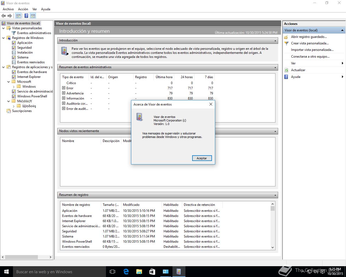Screen dimensions: 346x277
Task: Collapse Resumen de eventos administrativos section
Action: click(x=275, y=67)
